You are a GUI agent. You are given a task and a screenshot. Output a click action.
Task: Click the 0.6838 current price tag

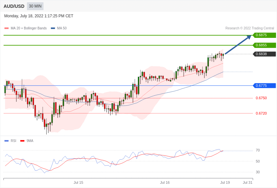click(264, 54)
